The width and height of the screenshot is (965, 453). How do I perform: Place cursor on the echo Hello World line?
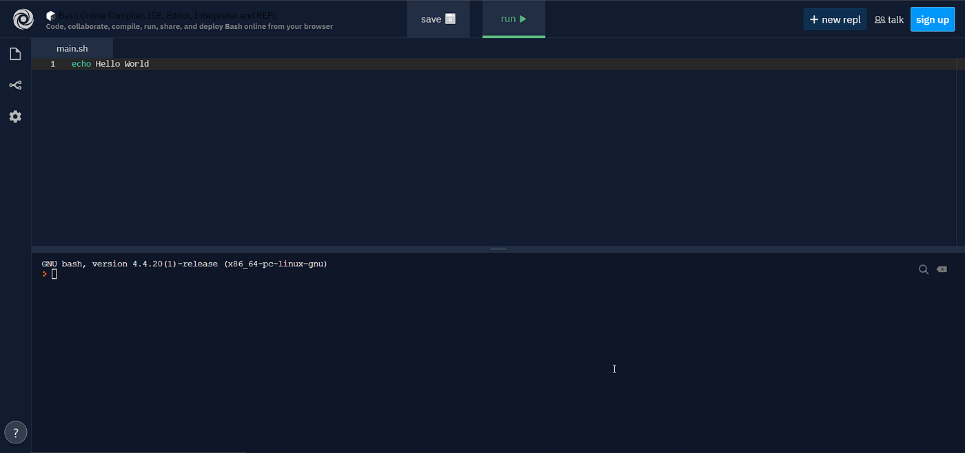110,63
